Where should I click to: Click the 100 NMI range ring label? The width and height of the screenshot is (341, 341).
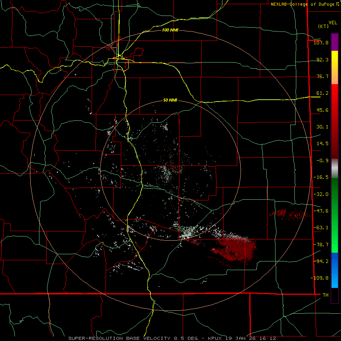pos(170,30)
